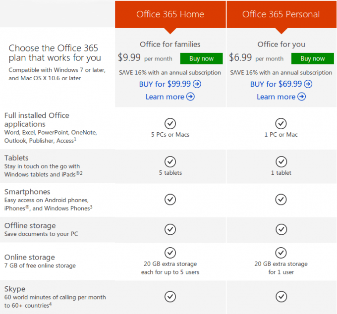Click the Office for you subtitle

[x=281, y=45]
